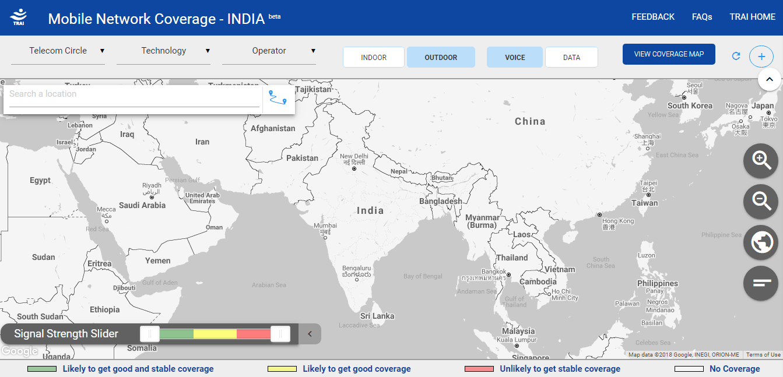Click the India label on the map

point(370,210)
